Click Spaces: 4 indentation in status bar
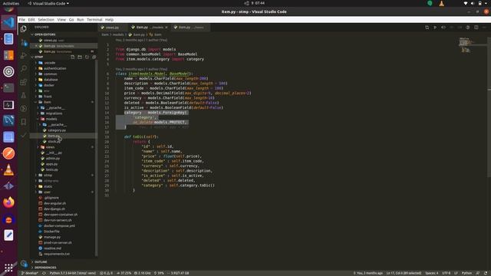 click(x=431, y=273)
